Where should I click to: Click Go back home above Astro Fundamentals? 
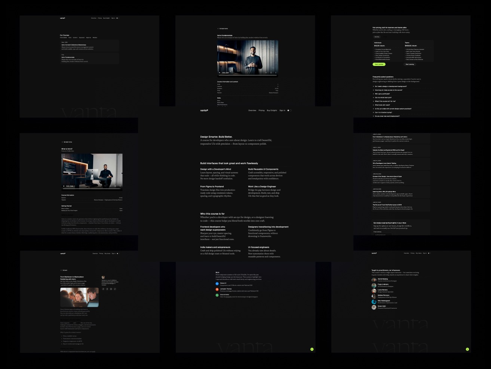(223, 28)
